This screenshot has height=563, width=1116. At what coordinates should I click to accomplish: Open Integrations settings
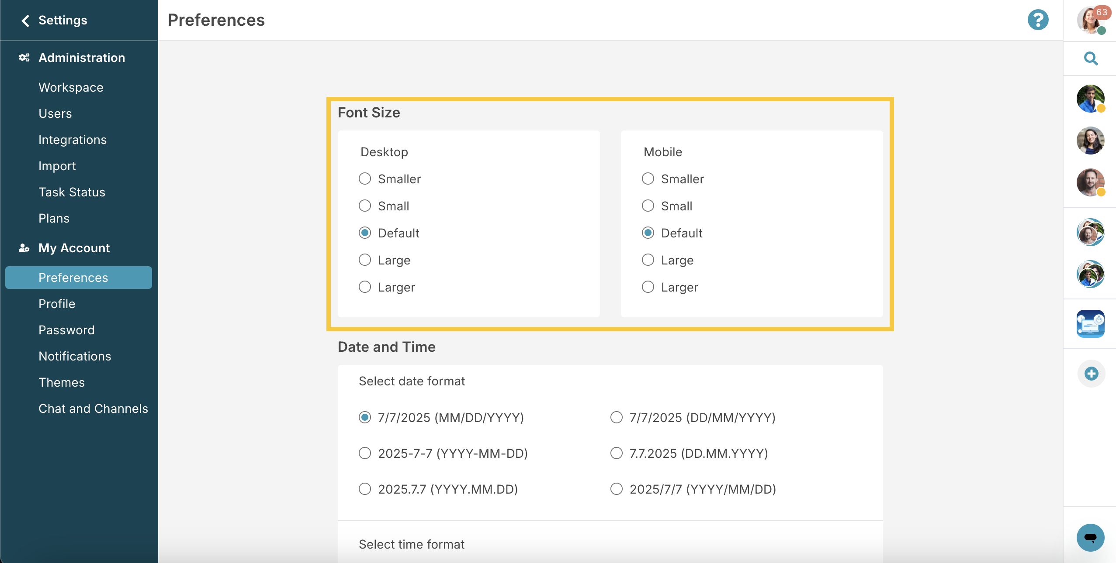[73, 140]
